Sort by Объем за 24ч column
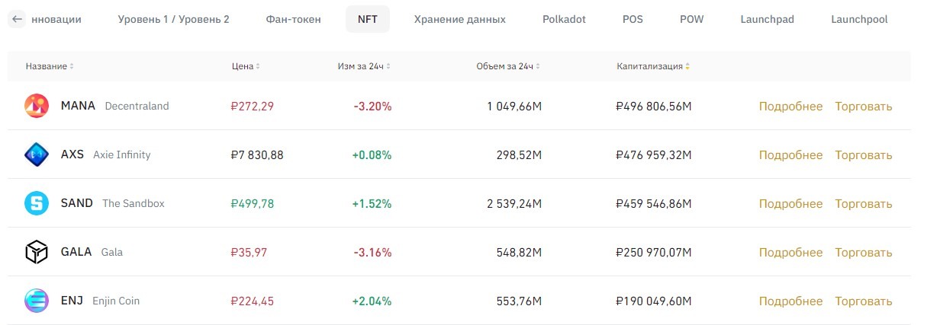Image resolution: width=940 pixels, height=325 pixels. [x=538, y=66]
